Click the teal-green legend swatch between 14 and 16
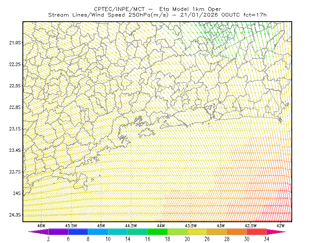315x243 pixels. pos(137,232)
